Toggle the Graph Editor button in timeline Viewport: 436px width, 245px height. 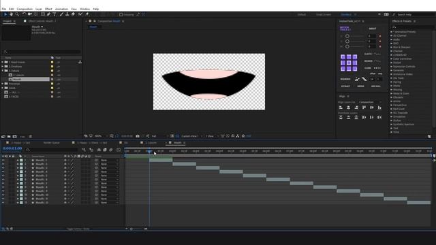[119, 150]
